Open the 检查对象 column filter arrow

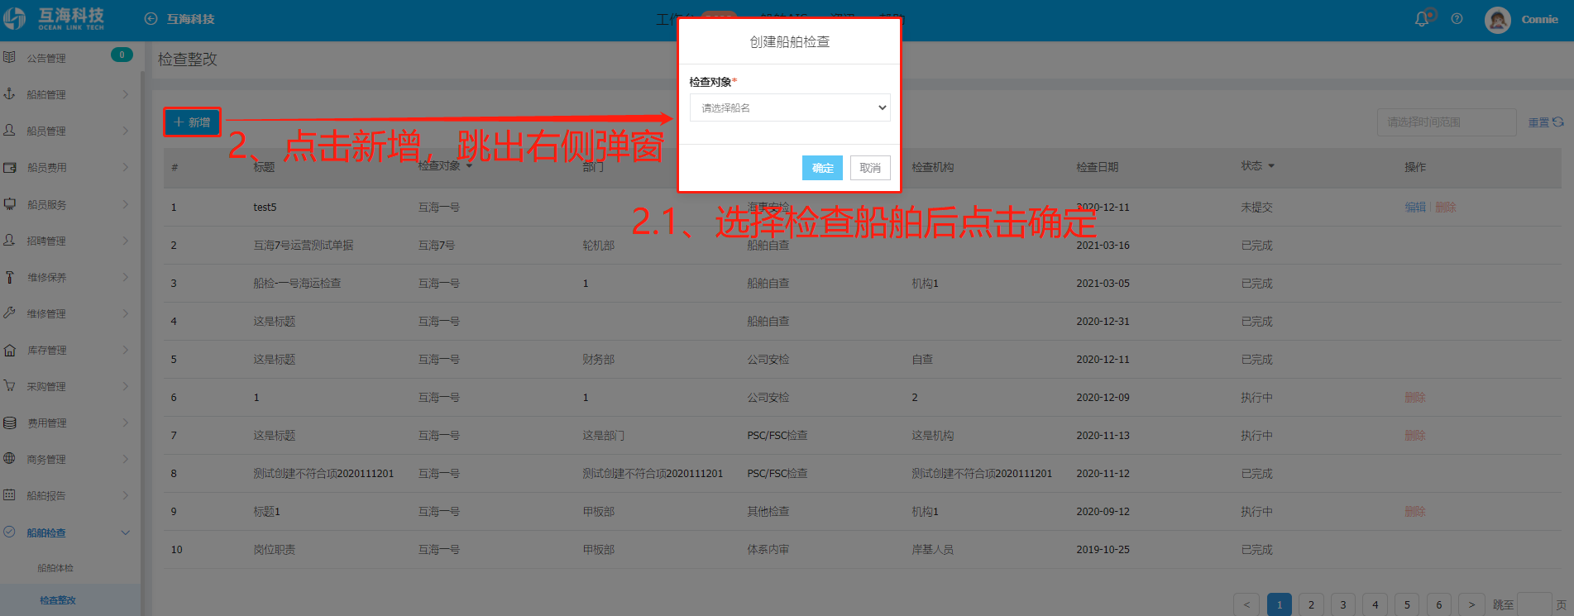click(x=469, y=166)
